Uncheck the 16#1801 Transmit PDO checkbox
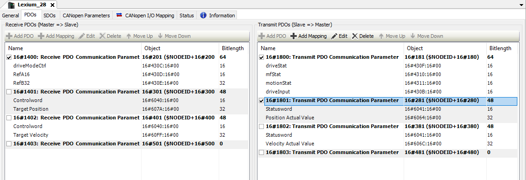The width and height of the screenshot is (526, 180). [x=261, y=100]
